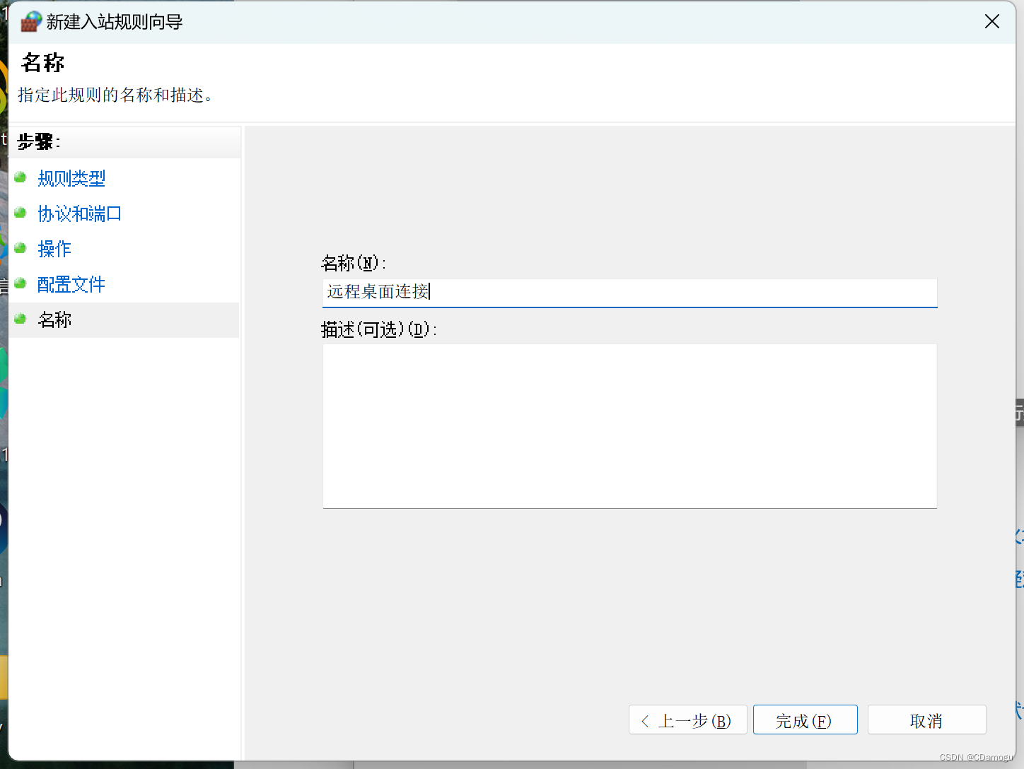Focus the 名称 input containing 远程桌面连接
1024x769 pixels.
point(629,293)
